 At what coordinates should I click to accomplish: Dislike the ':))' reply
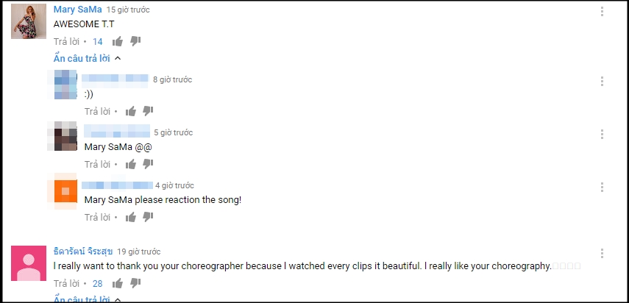[x=148, y=111]
